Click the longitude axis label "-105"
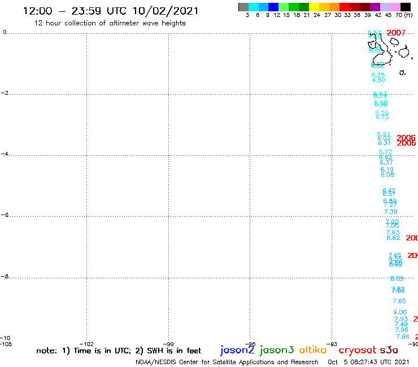 6,344
